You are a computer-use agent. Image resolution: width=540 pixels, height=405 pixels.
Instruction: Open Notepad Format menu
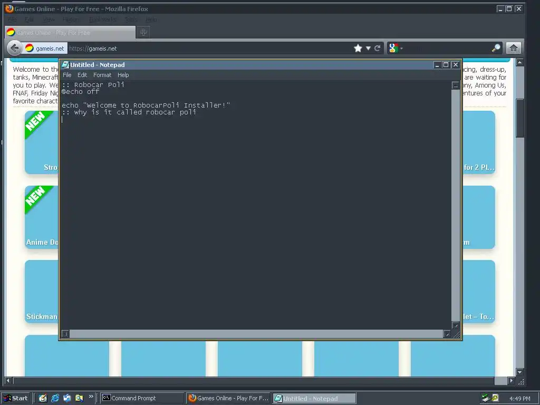coord(102,75)
